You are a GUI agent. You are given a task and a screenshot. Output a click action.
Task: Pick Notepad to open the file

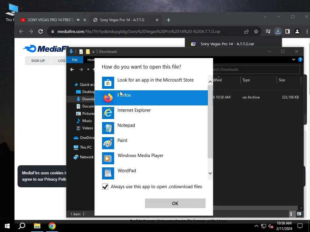tap(151, 128)
